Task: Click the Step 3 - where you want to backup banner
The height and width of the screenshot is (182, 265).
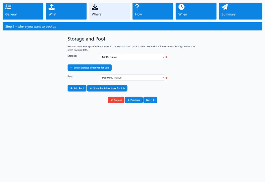Action: point(132,26)
